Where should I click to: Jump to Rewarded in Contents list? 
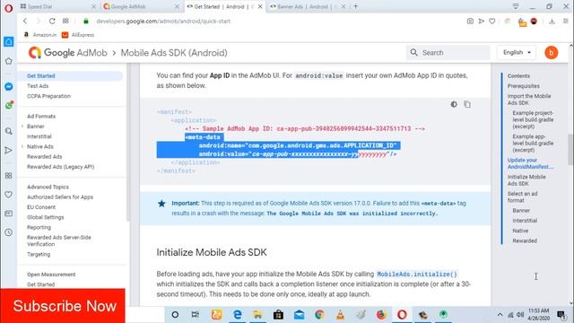tap(525, 240)
